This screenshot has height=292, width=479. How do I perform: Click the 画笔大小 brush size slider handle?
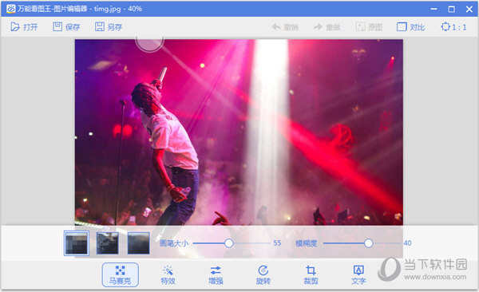tap(229, 243)
